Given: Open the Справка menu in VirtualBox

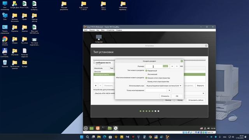Looking at the screenshot, I should [119, 30].
